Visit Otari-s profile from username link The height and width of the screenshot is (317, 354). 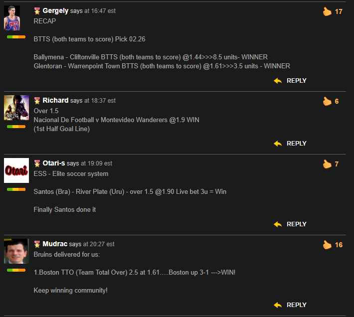pos(54,163)
